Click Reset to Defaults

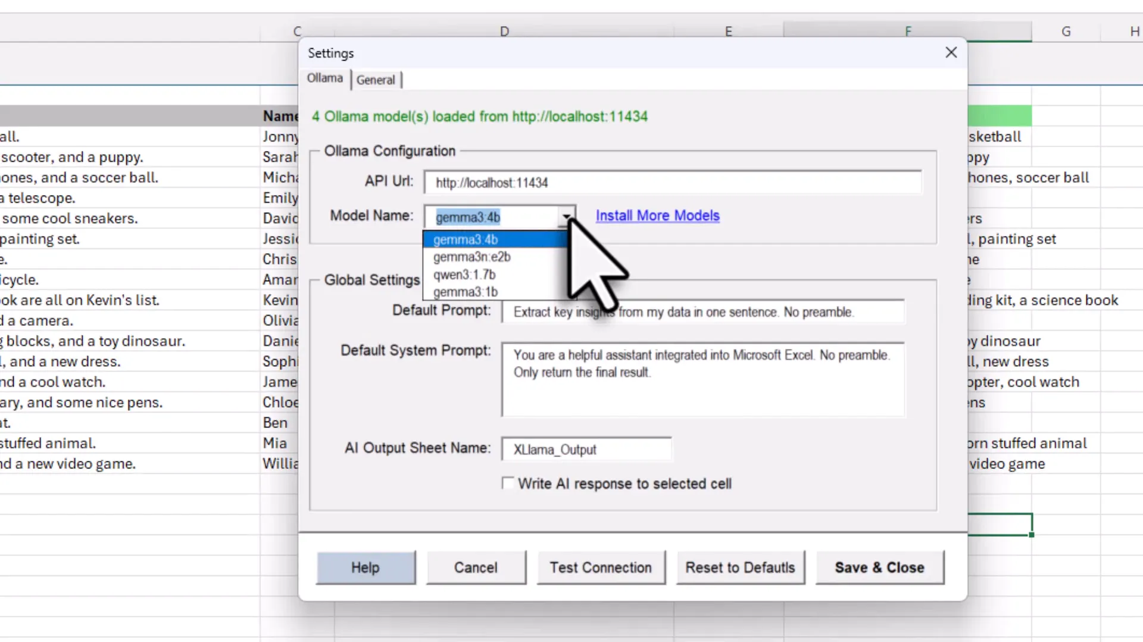[x=740, y=567]
